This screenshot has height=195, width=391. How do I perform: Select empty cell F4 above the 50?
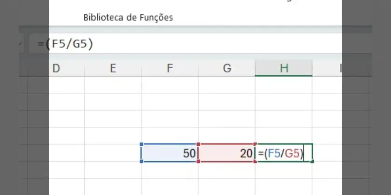170,136
